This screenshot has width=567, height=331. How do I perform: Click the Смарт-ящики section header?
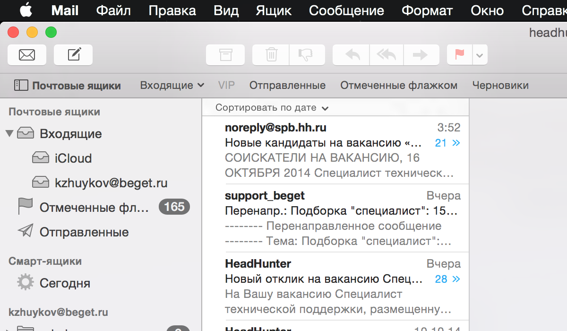[x=45, y=261]
